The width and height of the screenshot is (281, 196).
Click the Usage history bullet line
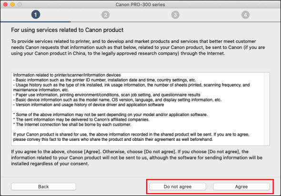(131, 88)
